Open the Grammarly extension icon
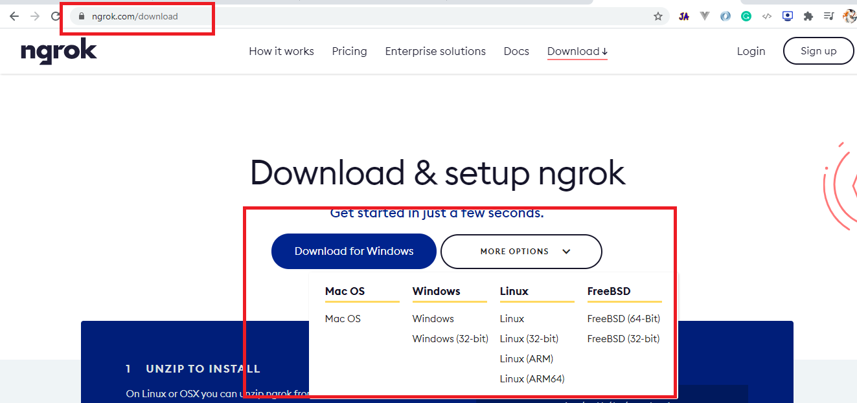Screen dimensions: 857x403 point(746,16)
